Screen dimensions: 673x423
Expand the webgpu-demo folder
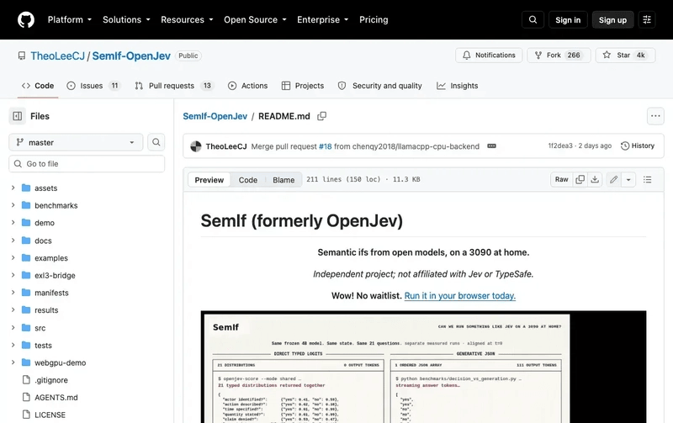[13, 362]
